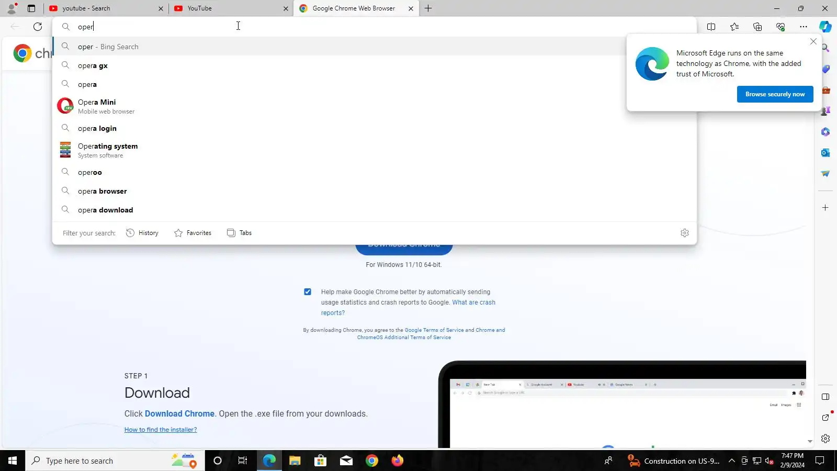
Task: Pick the 'operoo' suggestion
Action: [375, 172]
